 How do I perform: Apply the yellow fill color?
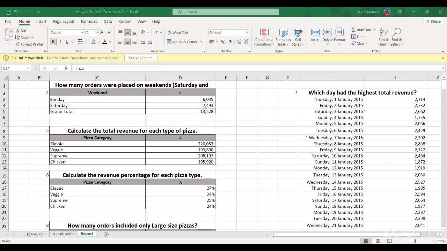(x=93, y=42)
